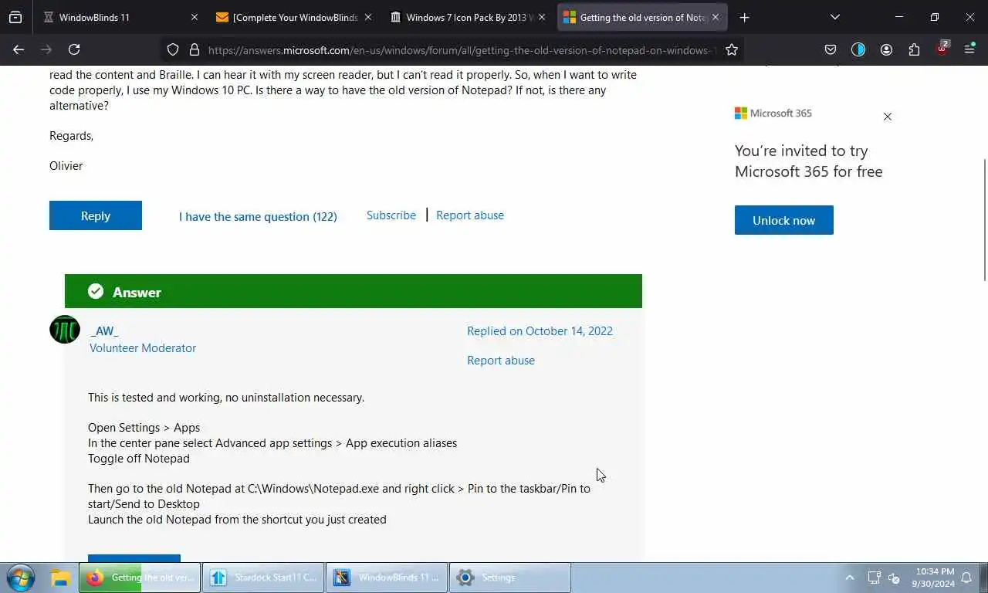Click the blue Reply button
988x593 pixels.
point(96,215)
